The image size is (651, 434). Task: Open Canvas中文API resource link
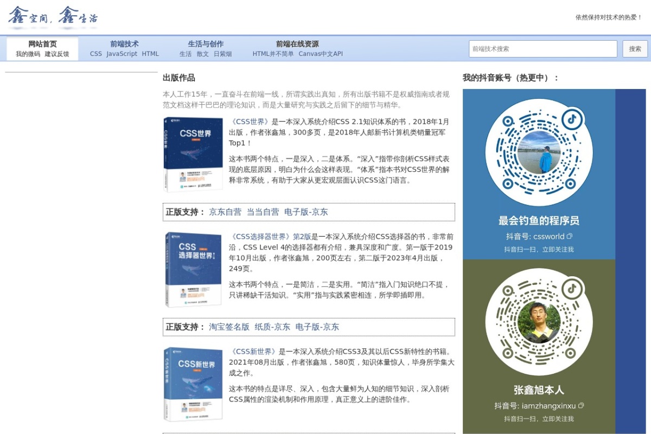coord(321,54)
